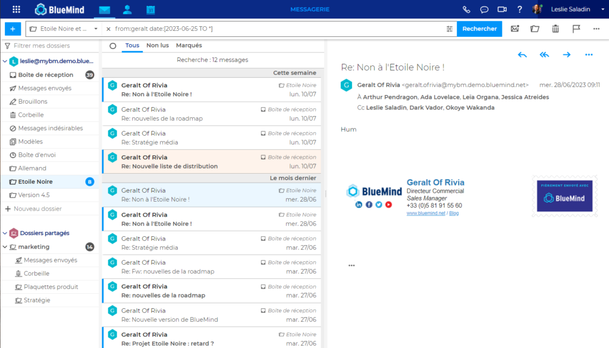Open the video conference camera icon
The width and height of the screenshot is (609, 348).
pos(502,10)
